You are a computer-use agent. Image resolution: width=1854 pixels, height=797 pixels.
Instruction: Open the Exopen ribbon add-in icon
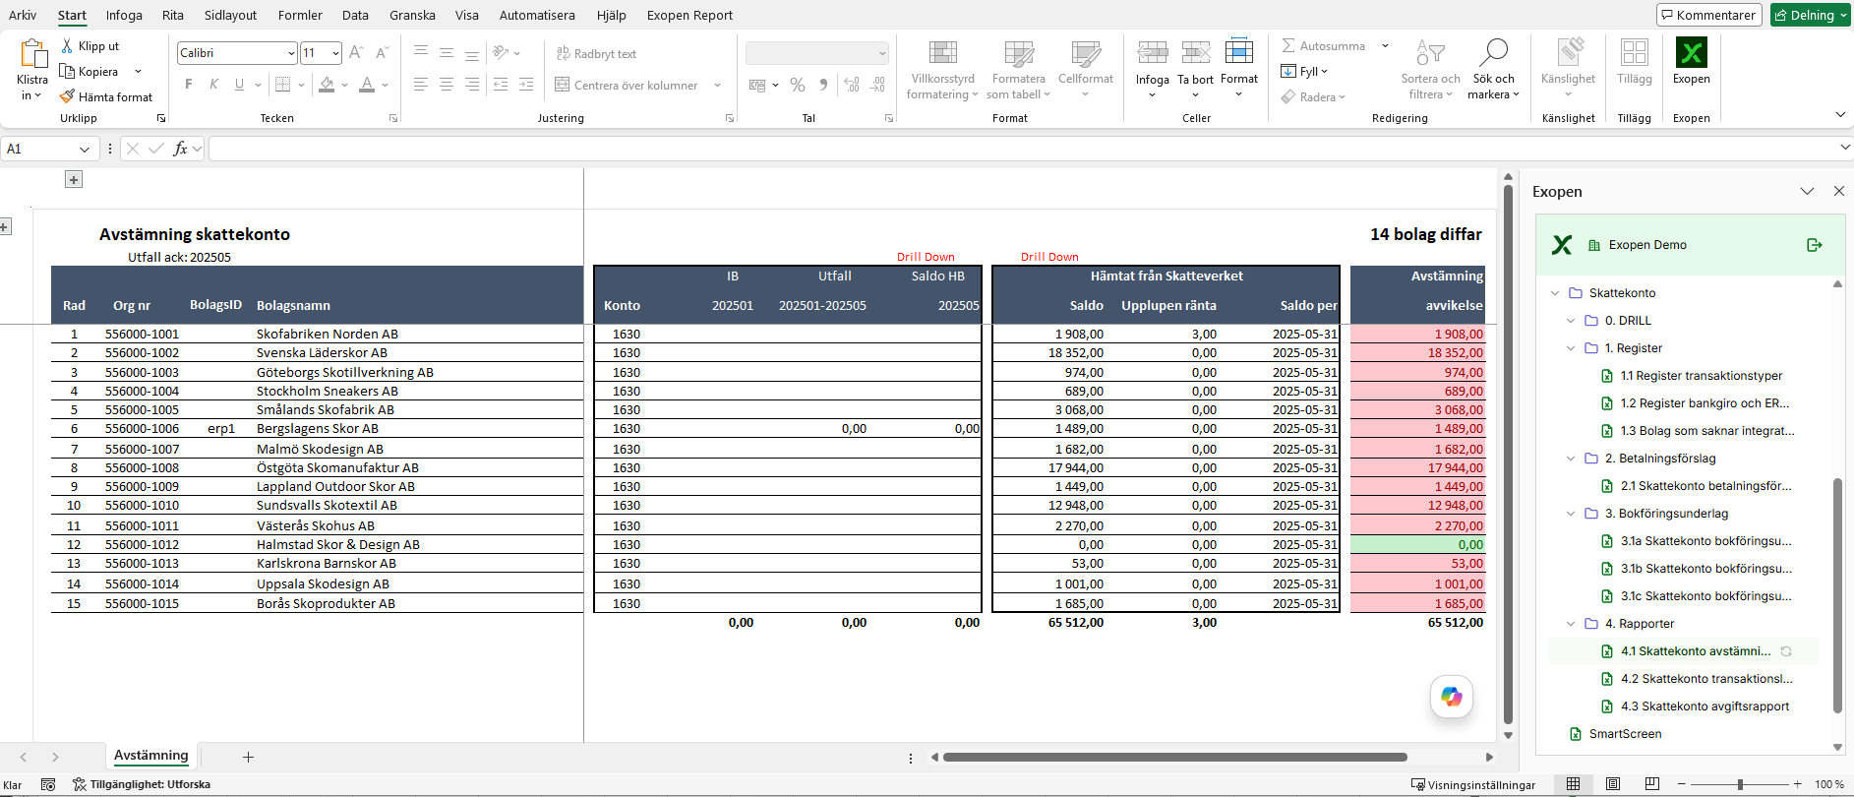[x=1691, y=52]
